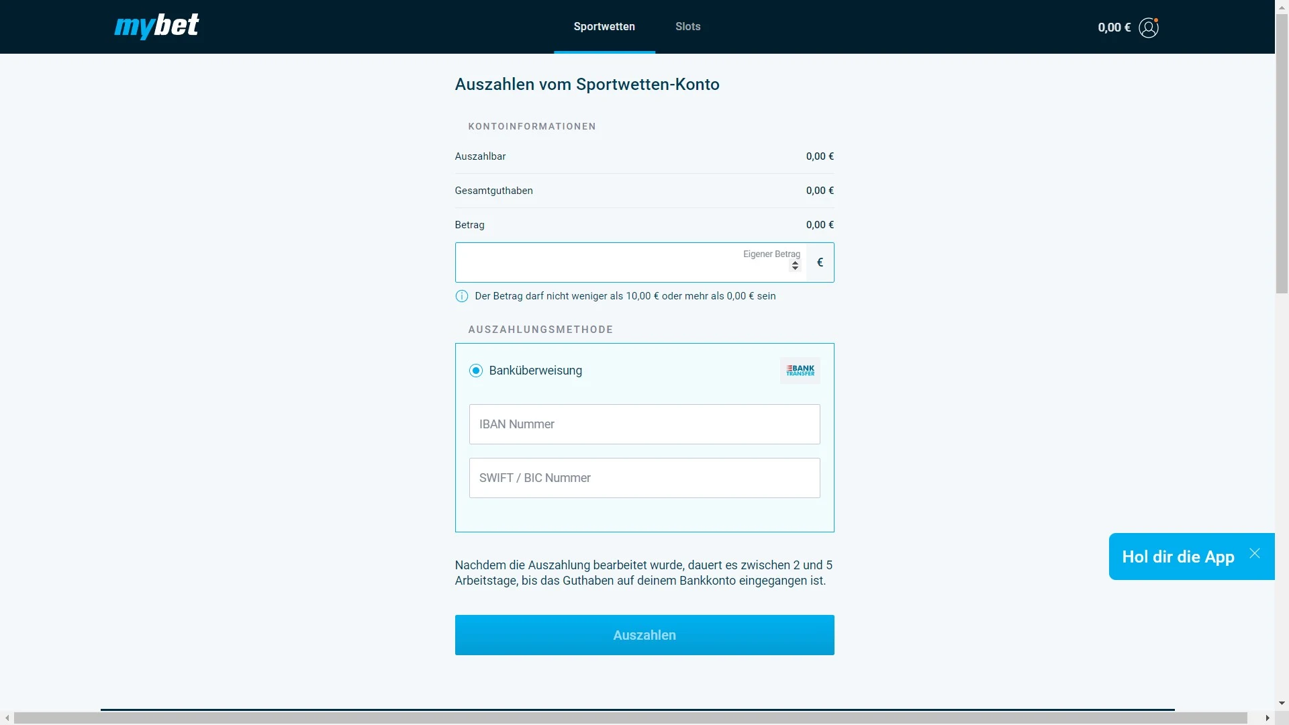Open the Sportwetten tab
The height and width of the screenshot is (725, 1289).
[604, 27]
